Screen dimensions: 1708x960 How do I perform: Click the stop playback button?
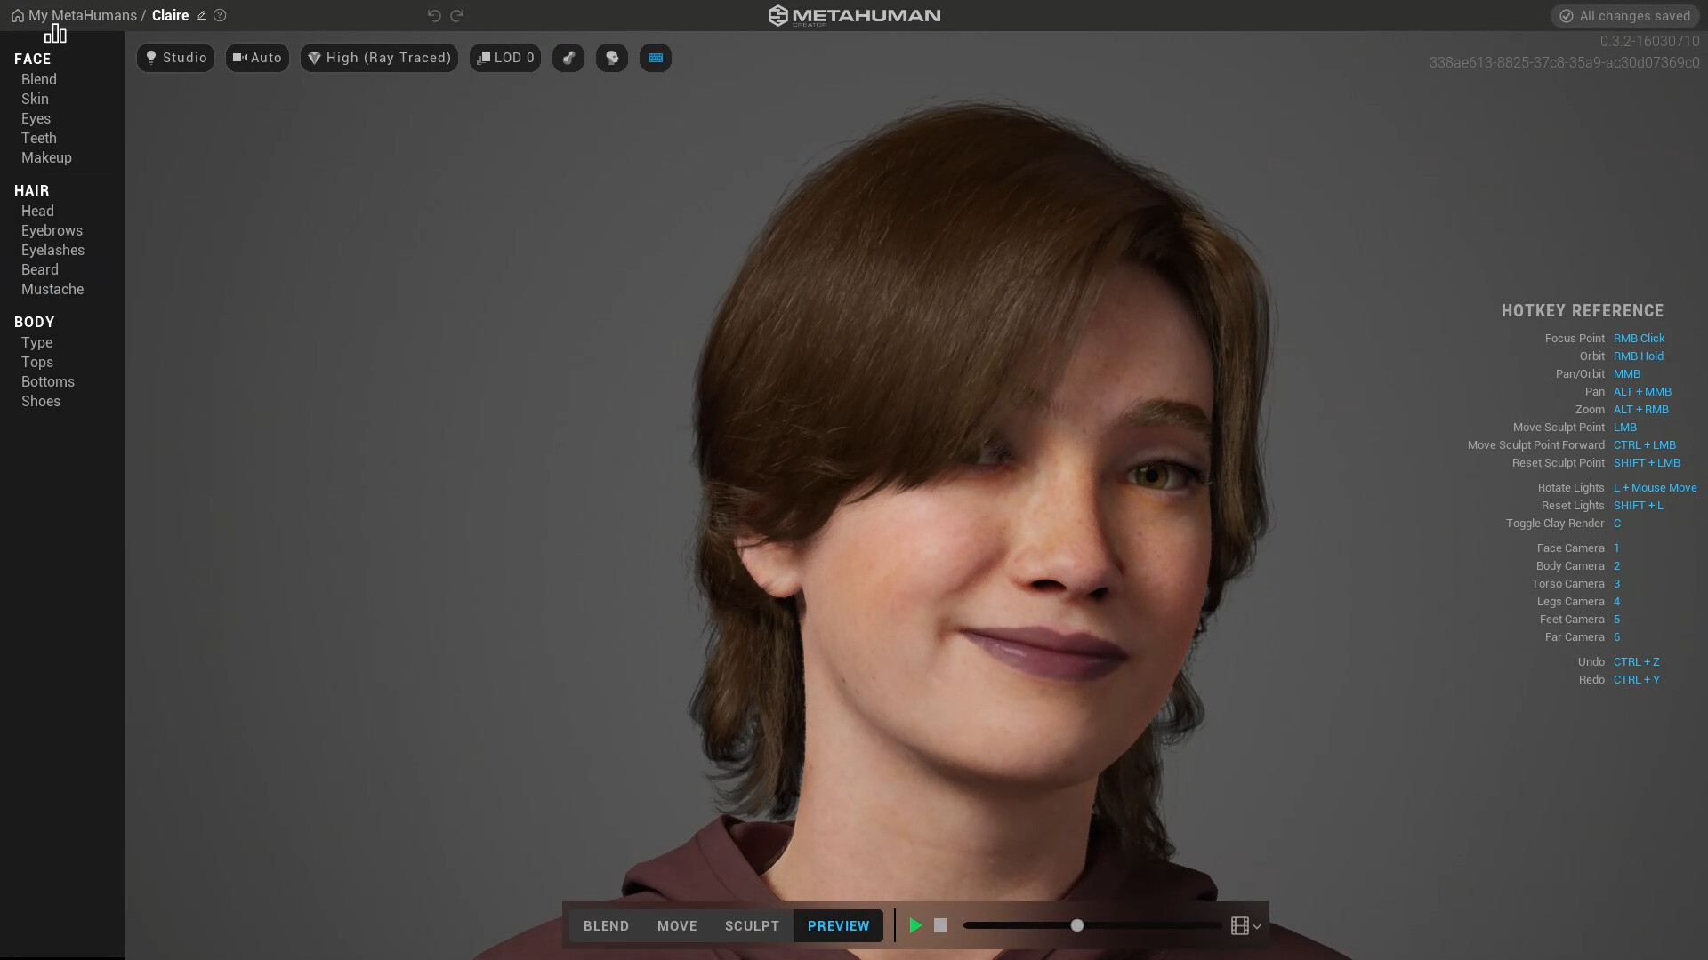coord(940,925)
